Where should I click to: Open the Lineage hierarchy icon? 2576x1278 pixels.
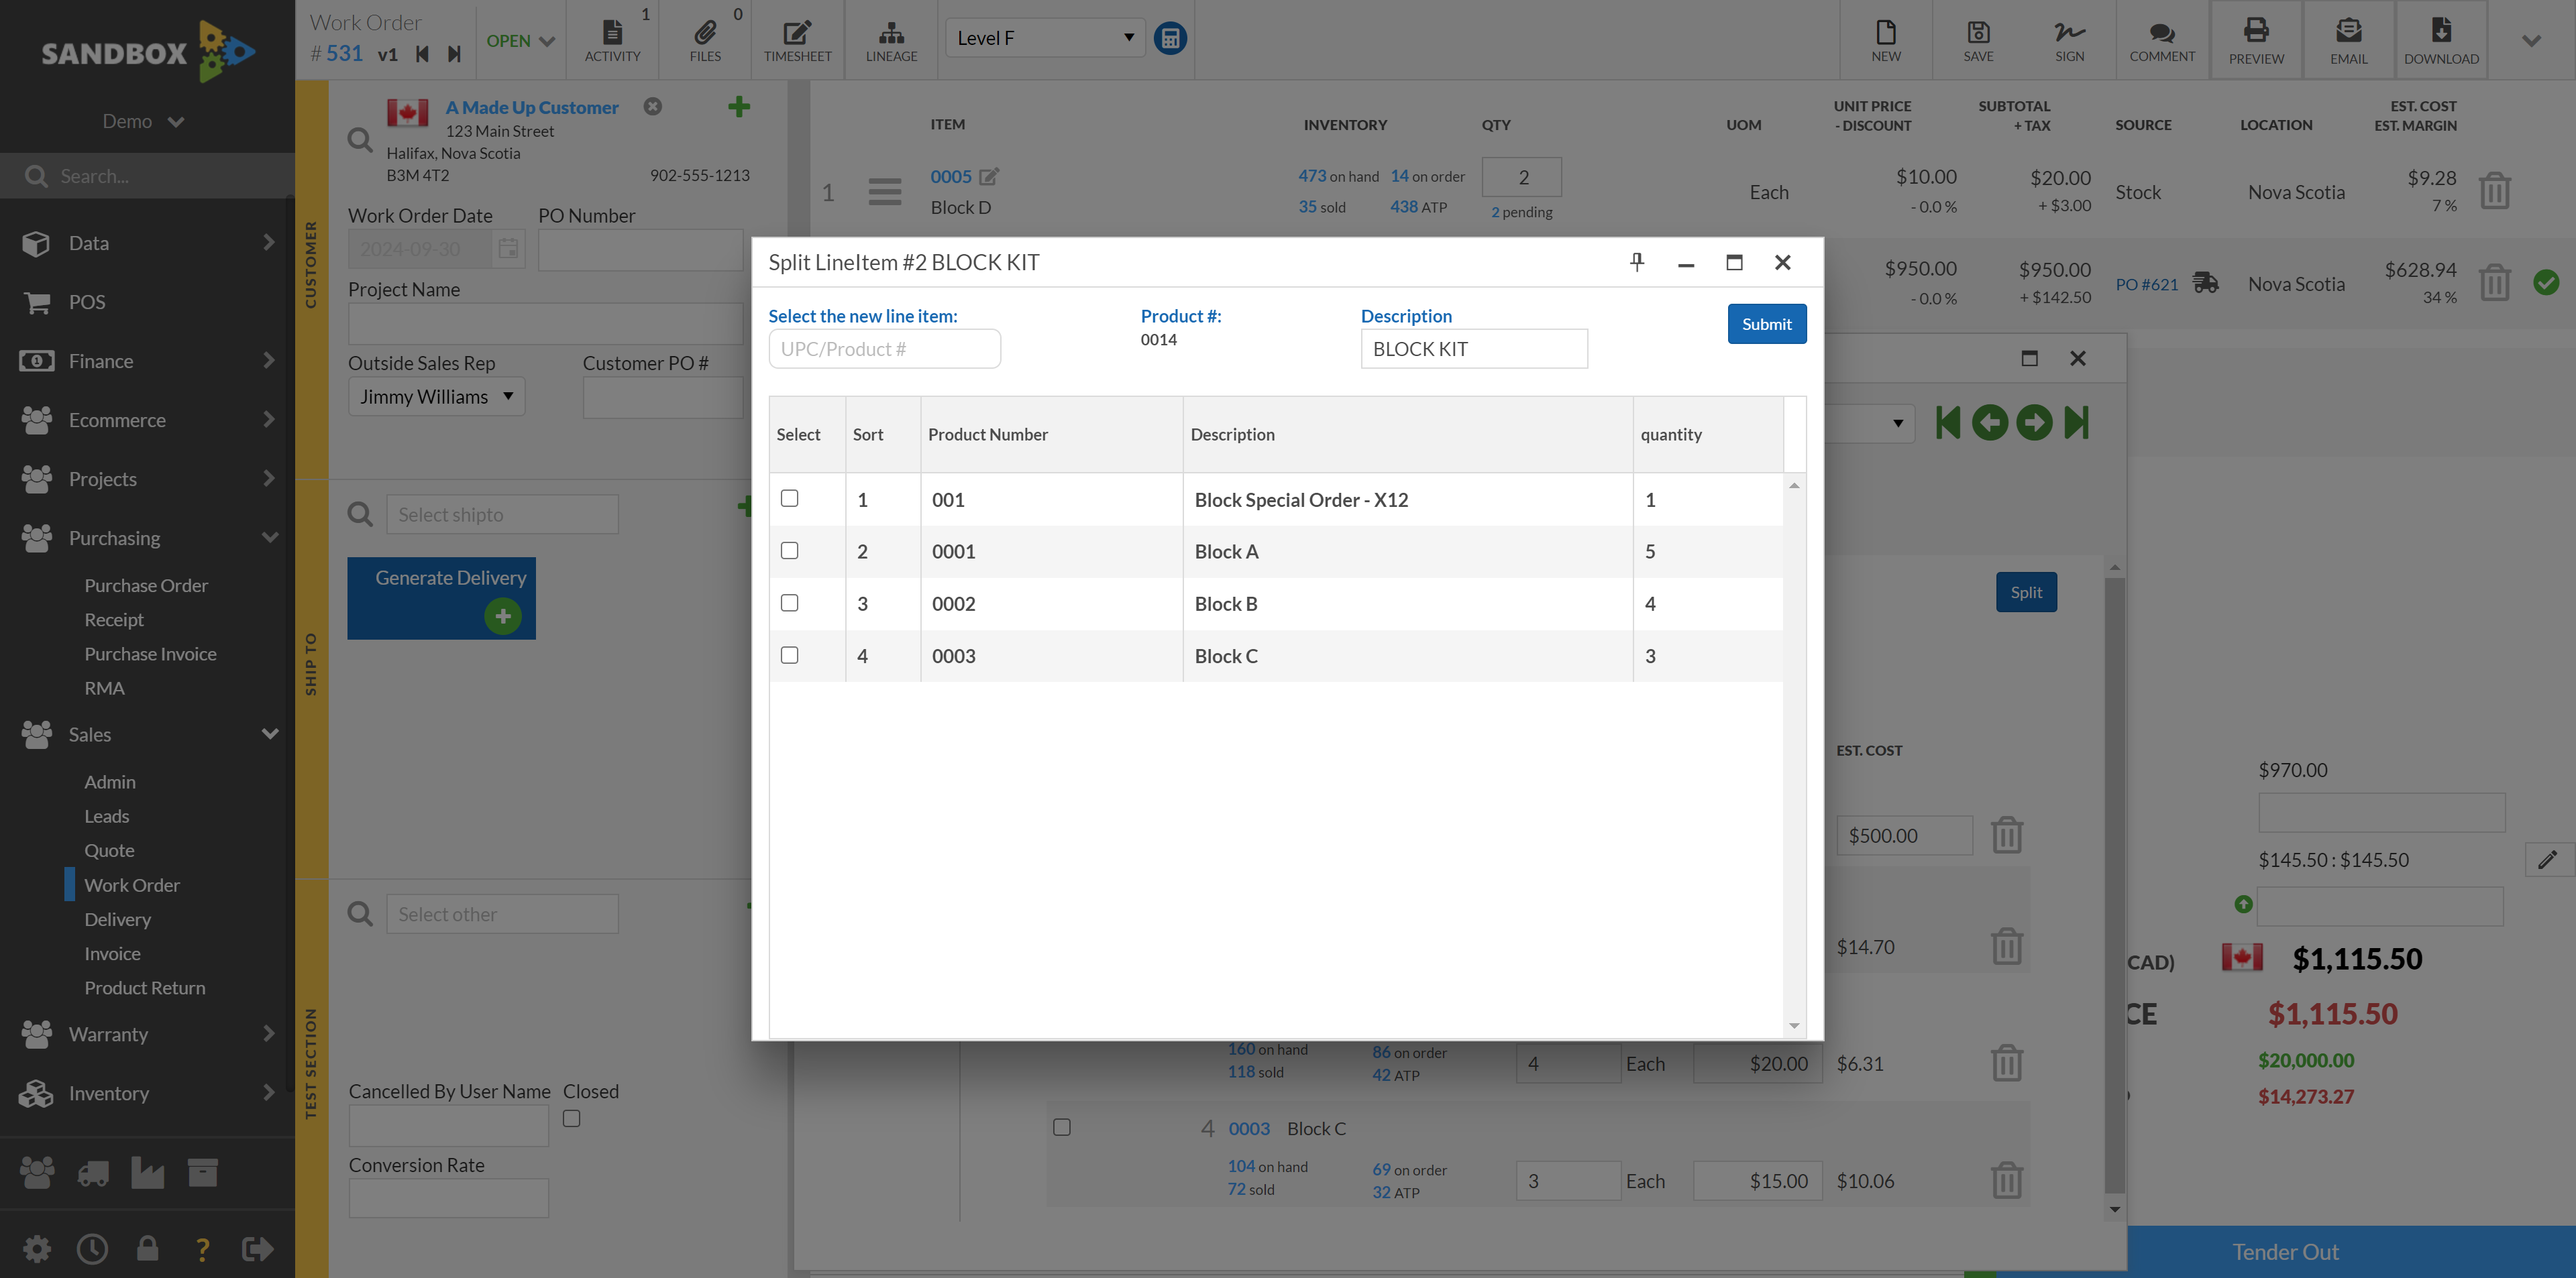click(891, 40)
